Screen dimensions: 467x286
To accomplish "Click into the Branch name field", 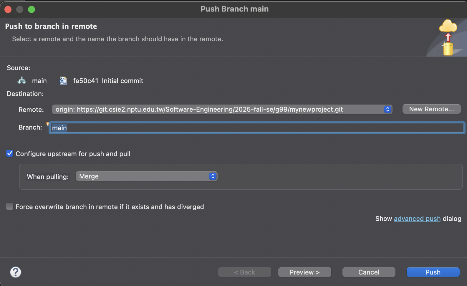I will 256,128.
